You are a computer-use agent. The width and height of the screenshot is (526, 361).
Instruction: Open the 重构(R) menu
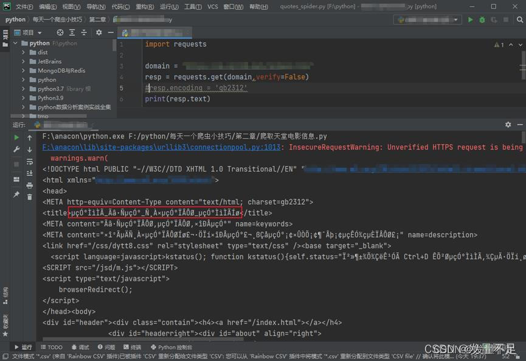click(145, 6)
